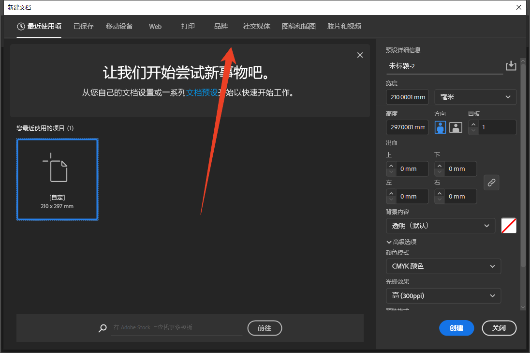Open the CMYK 颜色 color mode dropdown
This screenshot has height=353, width=530.
click(x=443, y=266)
